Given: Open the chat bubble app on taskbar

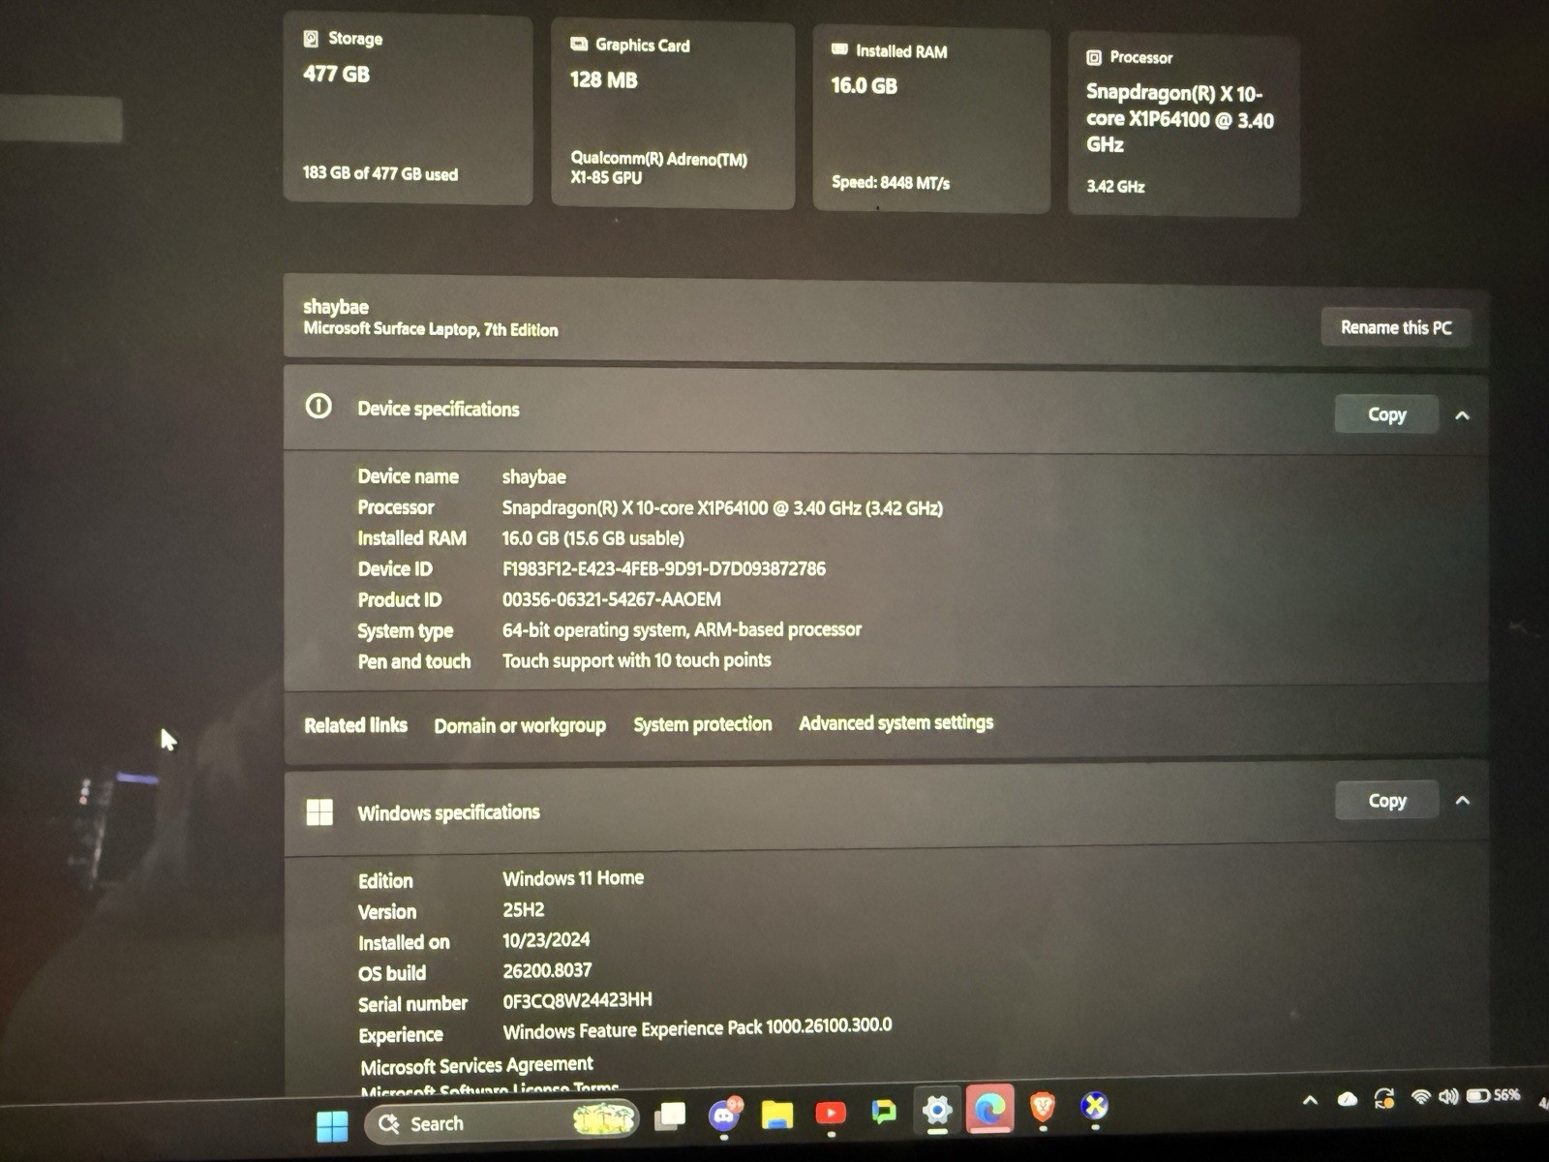Looking at the screenshot, I should [x=884, y=1112].
